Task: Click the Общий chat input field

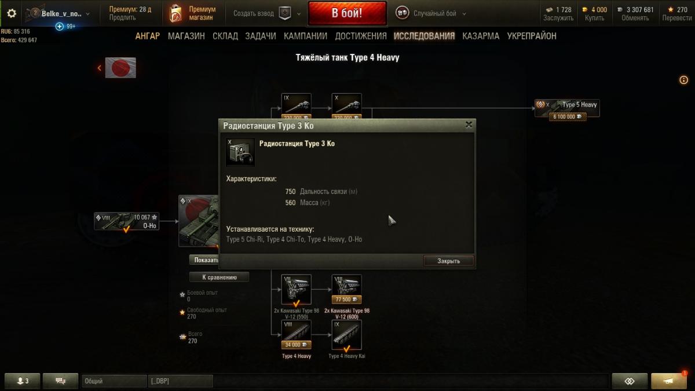Action: pyautogui.click(x=114, y=381)
